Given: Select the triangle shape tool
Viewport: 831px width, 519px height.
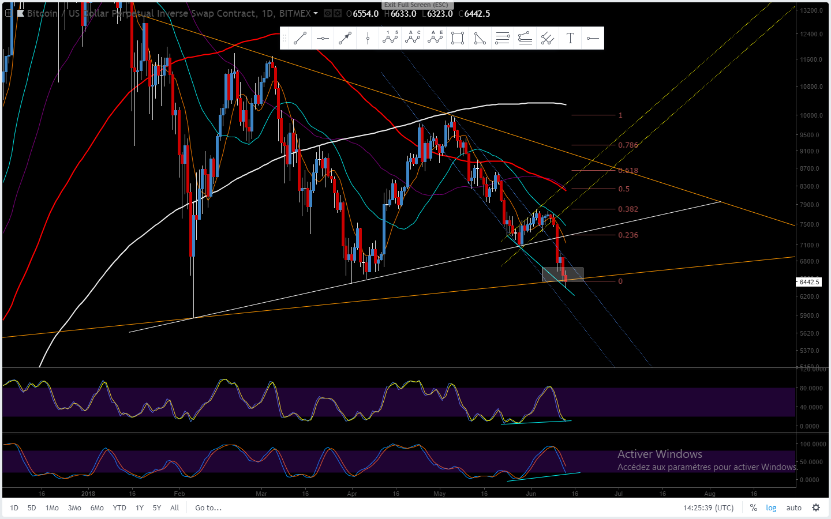Looking at the screenshot, I should pyautogui.click(x=480, y=39).
